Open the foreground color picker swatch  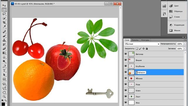point(3,104)
